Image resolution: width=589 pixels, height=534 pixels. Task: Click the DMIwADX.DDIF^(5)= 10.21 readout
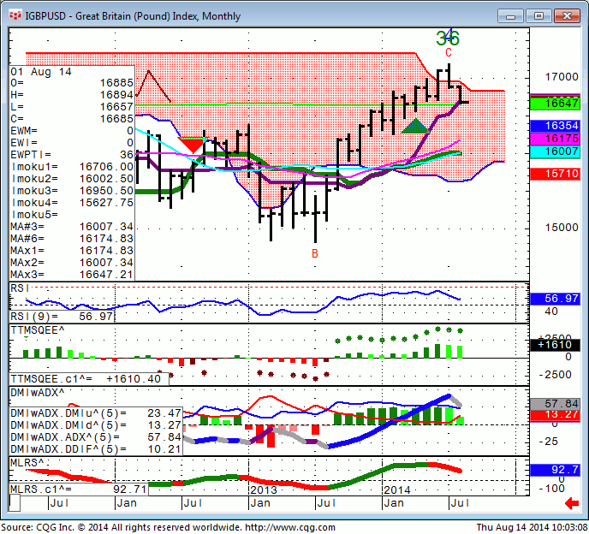point(96,449)
